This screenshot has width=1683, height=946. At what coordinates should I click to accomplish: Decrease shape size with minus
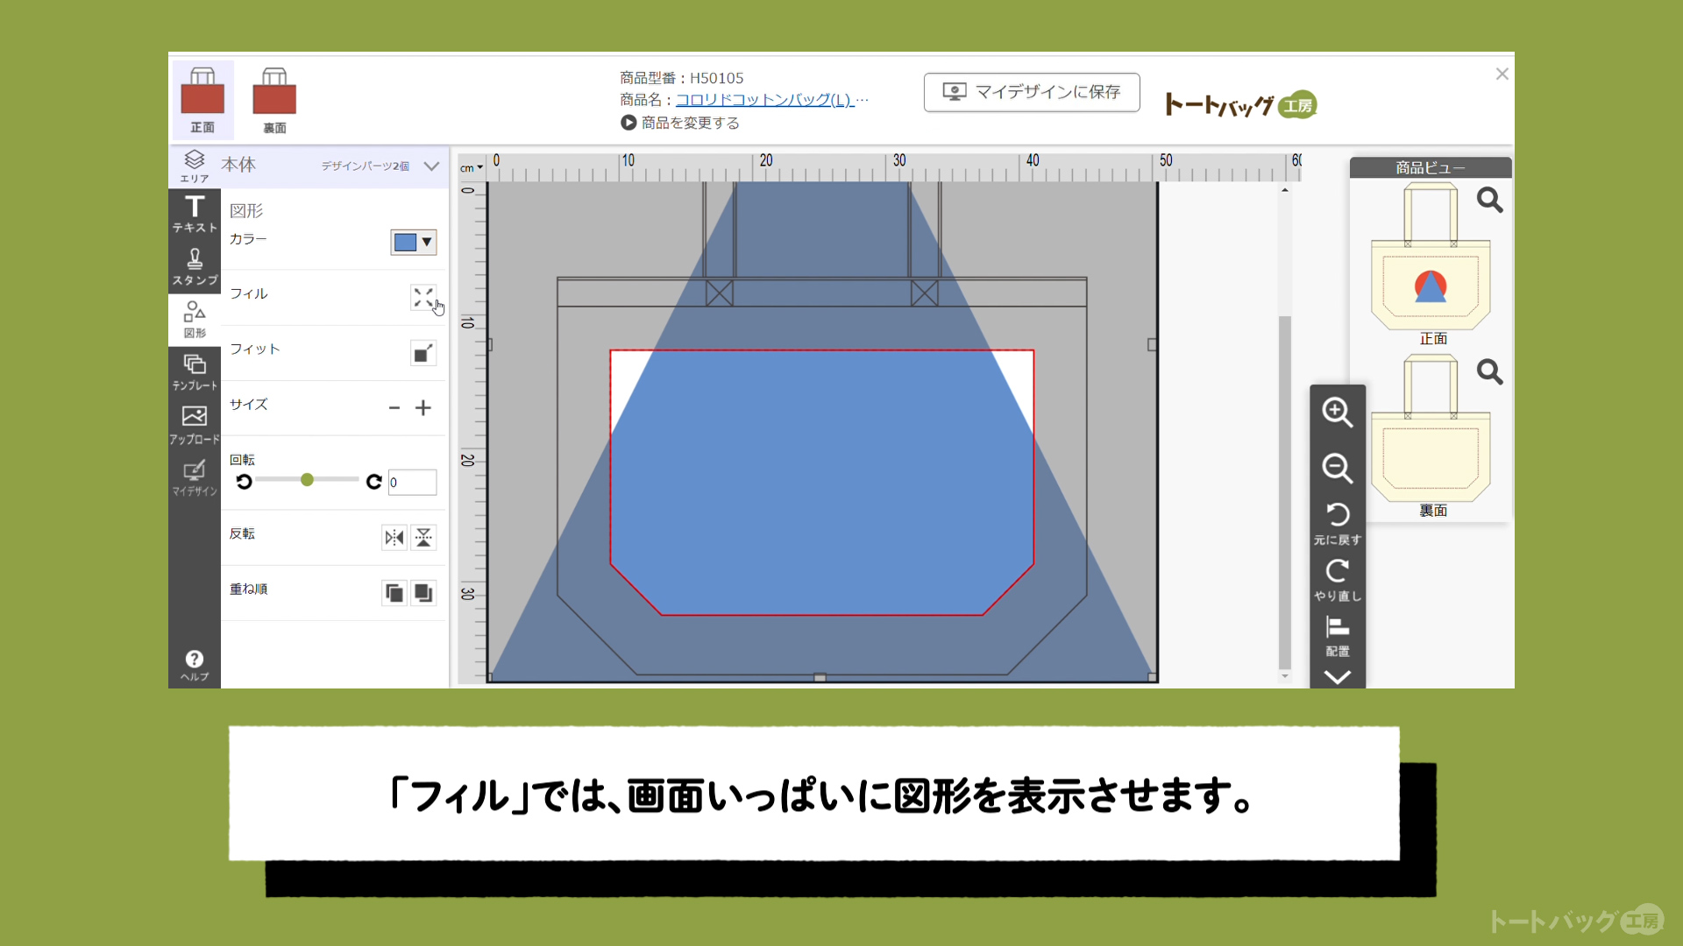[x=394, y=408]
